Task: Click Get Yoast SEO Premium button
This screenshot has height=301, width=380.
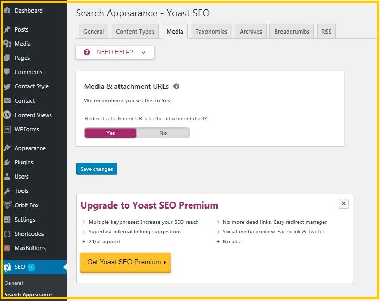Action: pyautogui.click(x=126, y=262)
